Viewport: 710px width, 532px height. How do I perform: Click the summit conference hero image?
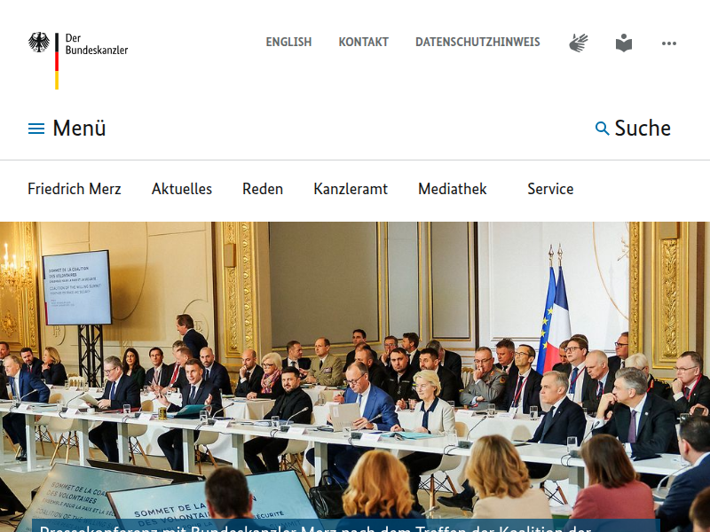click(355, 370)
